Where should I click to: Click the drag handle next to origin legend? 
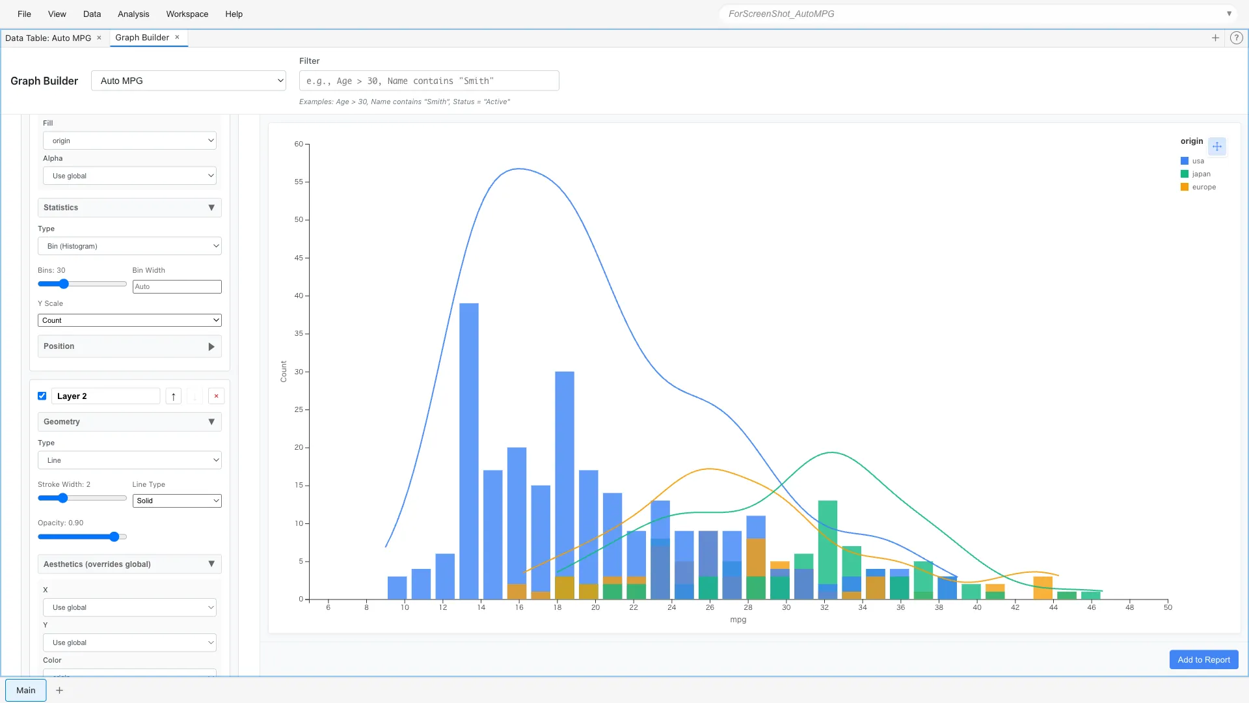pos(1217,146)
